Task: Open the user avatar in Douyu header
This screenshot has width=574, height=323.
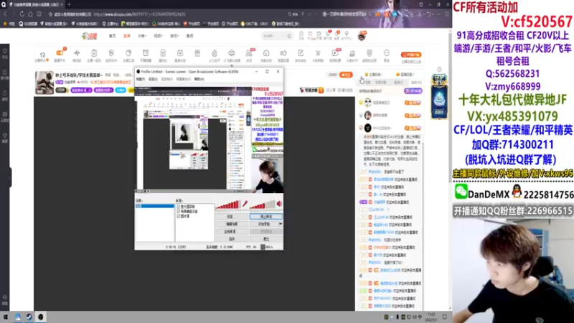Action: (362, 36)
